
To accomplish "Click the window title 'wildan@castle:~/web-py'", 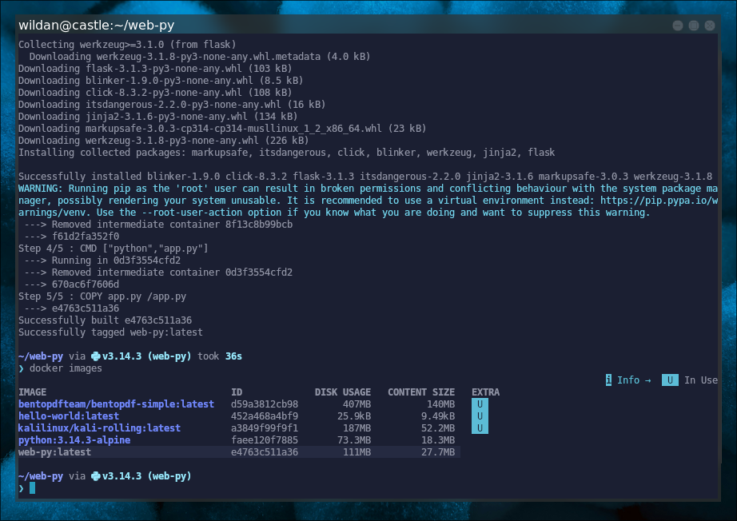I will 98,25.
